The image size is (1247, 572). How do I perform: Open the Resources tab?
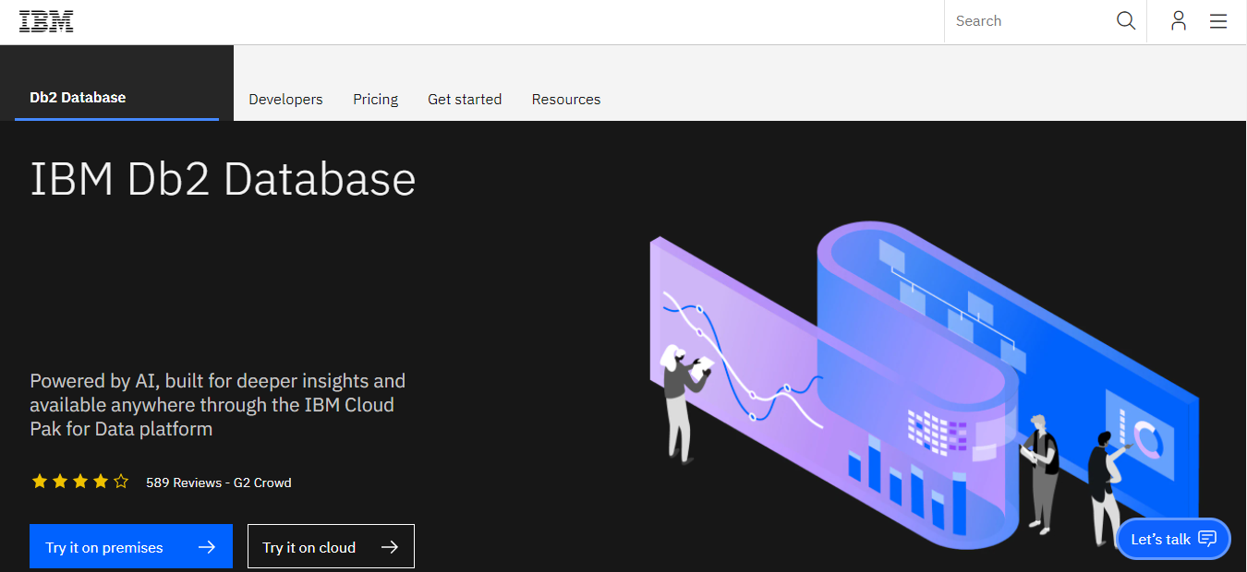pos(566,99)
